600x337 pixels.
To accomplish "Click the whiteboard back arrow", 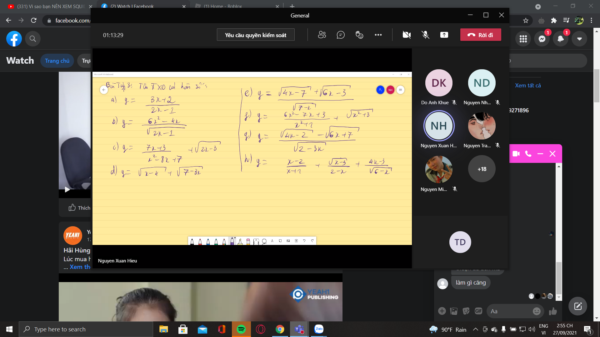I will 104,90.
